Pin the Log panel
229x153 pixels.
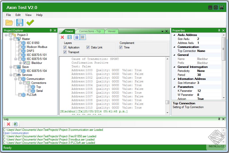219,119
